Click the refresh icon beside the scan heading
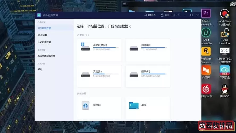The image size is (236, 133). [130, 27]
